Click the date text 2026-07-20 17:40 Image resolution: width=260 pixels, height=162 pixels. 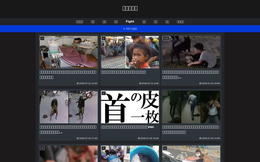click(x=88, y=138)
